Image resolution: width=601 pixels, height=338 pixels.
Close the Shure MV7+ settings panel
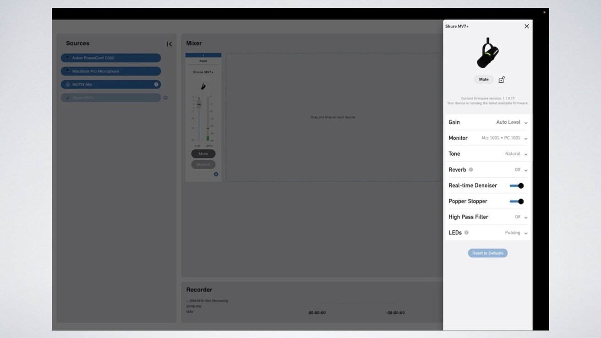pos(527,27)
